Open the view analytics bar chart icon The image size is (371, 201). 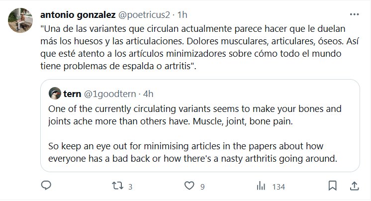260,187
